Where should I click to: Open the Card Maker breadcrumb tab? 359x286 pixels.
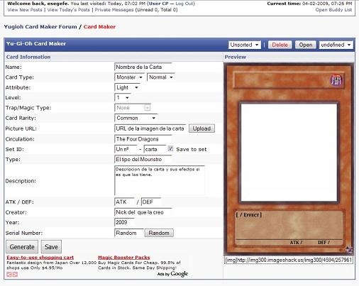pos(99,27)
